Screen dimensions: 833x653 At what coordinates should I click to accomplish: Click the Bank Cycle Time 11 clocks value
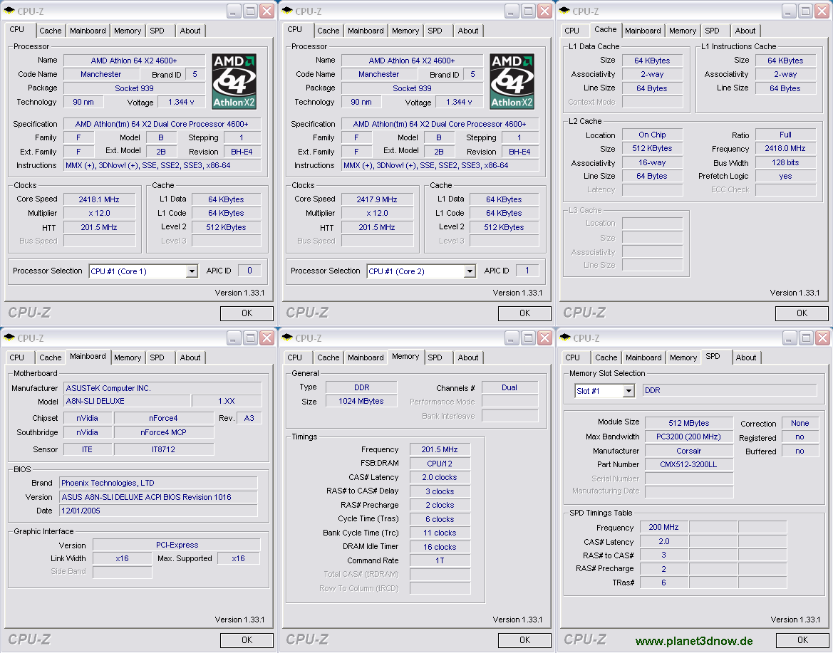440,533
